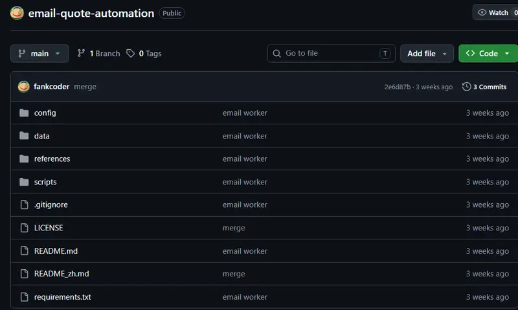Open the references folder
Image resolution: width=518 pixels, height=310 pixels.
pos(52,159)
